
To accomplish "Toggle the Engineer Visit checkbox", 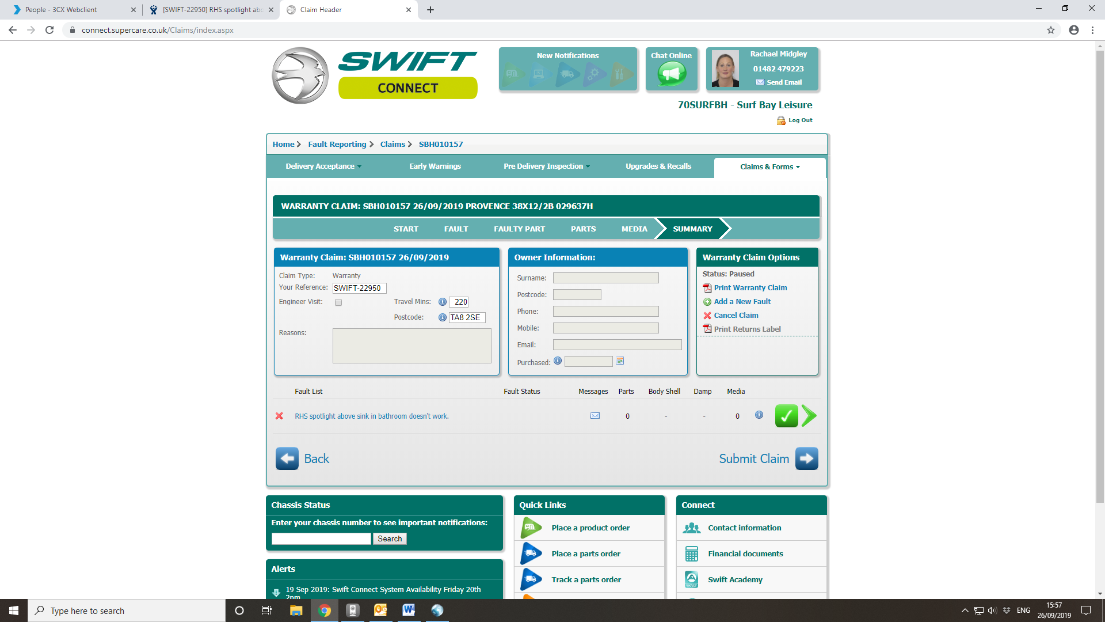I will pyautogui.click(x=338, y=302).
